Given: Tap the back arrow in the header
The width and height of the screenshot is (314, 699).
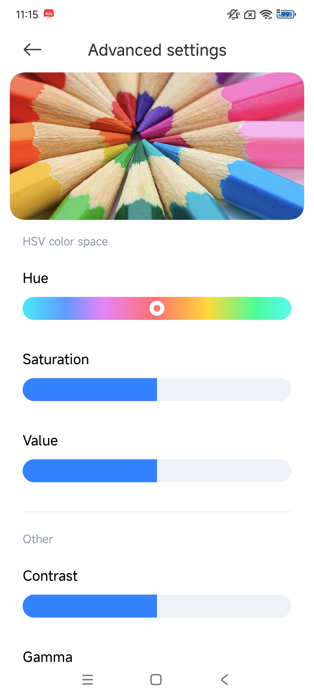Looking at the screenshot, I should [32, 50].
